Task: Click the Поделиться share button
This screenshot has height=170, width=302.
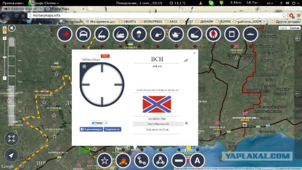Action: 112,130
